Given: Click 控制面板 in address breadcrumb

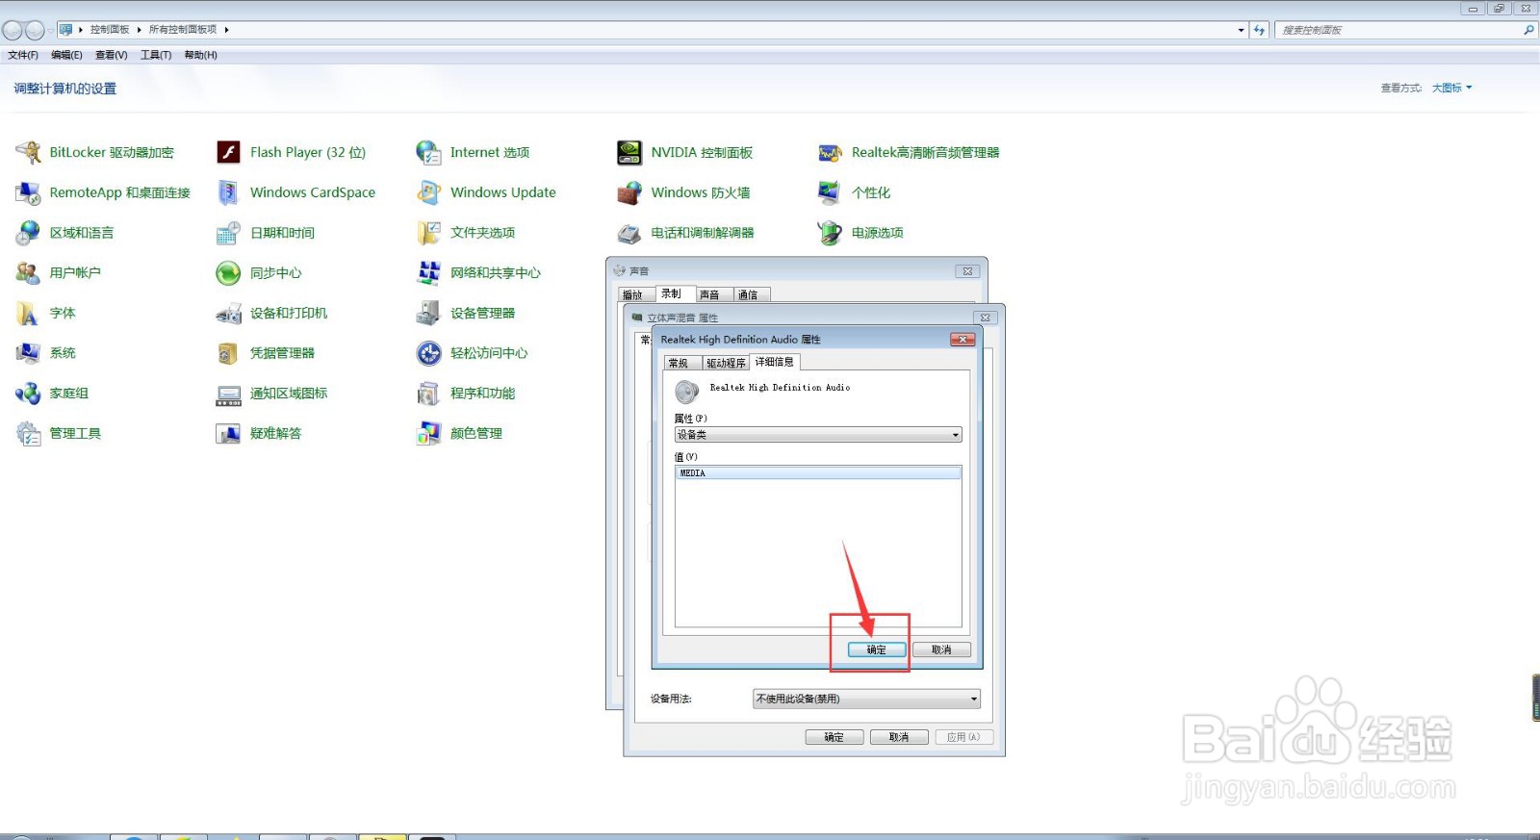Looking at the screenshot, I should (x=110, y=30).
